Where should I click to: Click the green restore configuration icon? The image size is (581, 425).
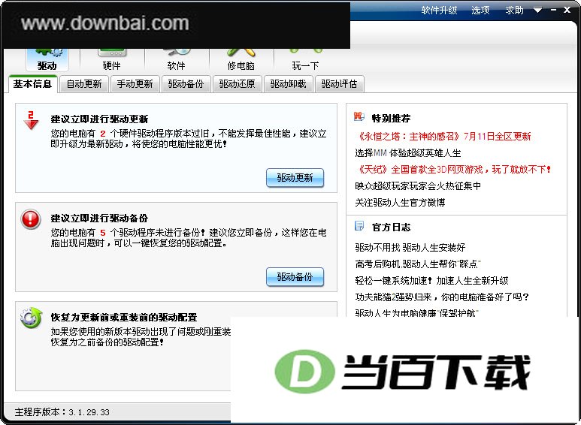pyautogui.click(x=31, y=318)
